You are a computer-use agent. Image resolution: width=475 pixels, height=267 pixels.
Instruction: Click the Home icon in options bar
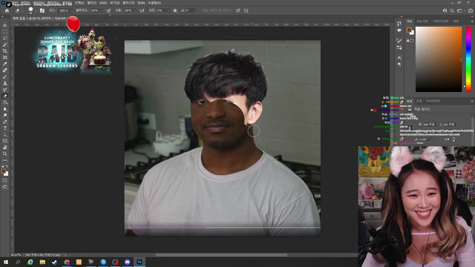point(7,10)
